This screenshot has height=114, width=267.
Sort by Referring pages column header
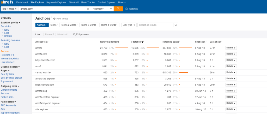(x=171, y=42)
